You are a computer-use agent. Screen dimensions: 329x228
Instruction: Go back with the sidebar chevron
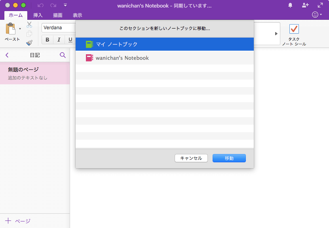(7, 55)
